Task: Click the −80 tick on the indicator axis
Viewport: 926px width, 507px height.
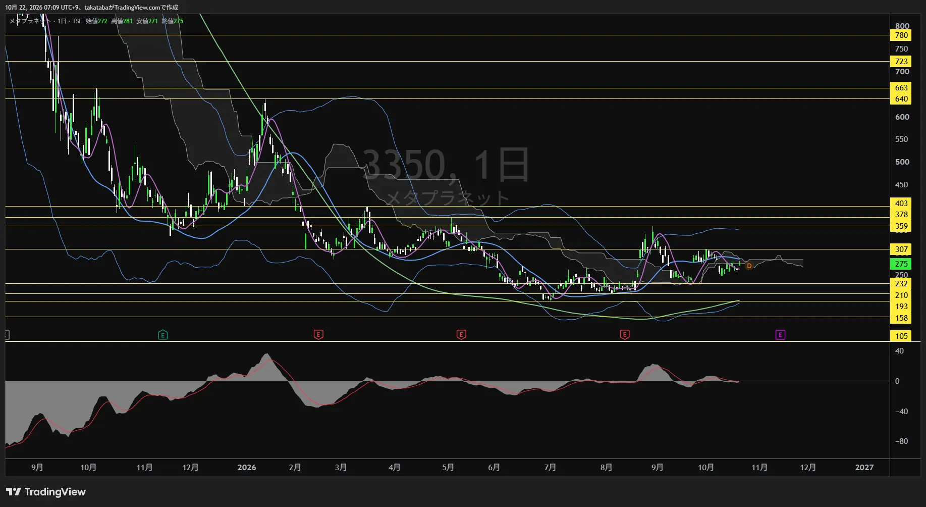Action: point(901,441)
